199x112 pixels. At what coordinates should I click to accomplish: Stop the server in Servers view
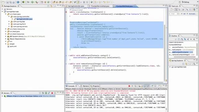(52, 93)
